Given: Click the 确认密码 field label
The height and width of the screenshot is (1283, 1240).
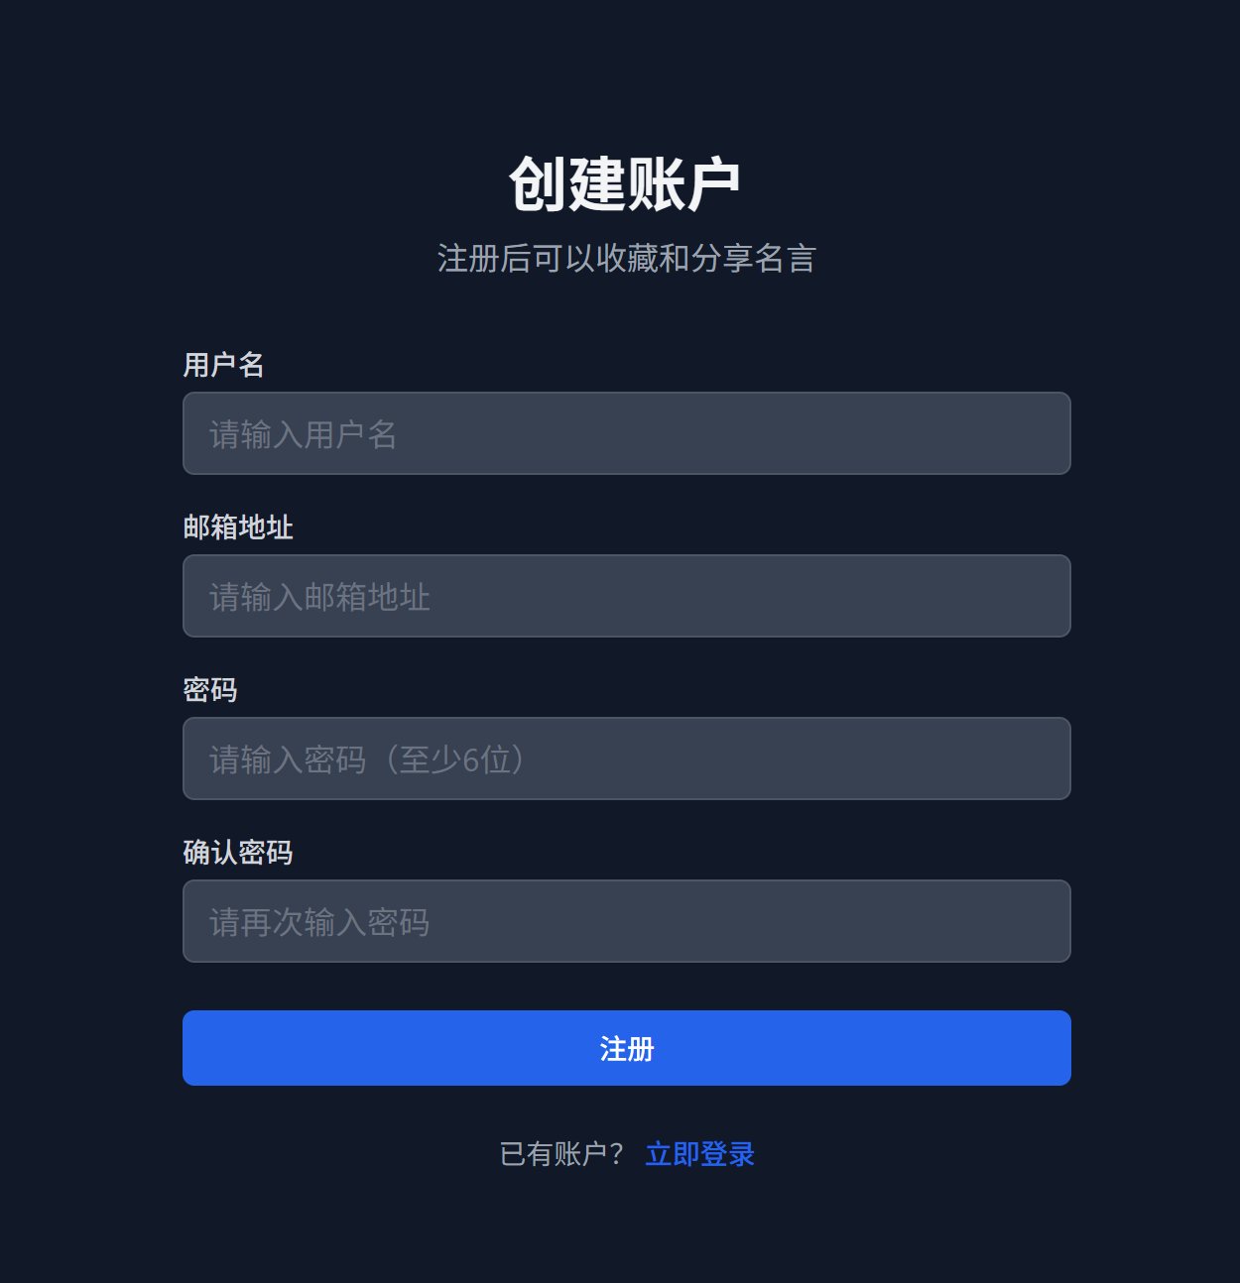Looking at the screenshot, I should tap(238, 853).
